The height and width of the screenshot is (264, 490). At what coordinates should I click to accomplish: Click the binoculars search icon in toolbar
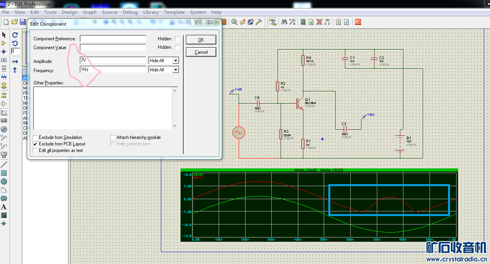[x=284, y=22]
